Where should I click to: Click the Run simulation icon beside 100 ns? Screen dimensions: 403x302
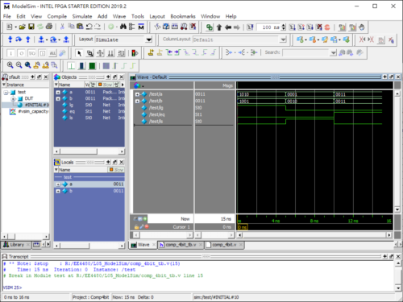click(x=293, y=27)
